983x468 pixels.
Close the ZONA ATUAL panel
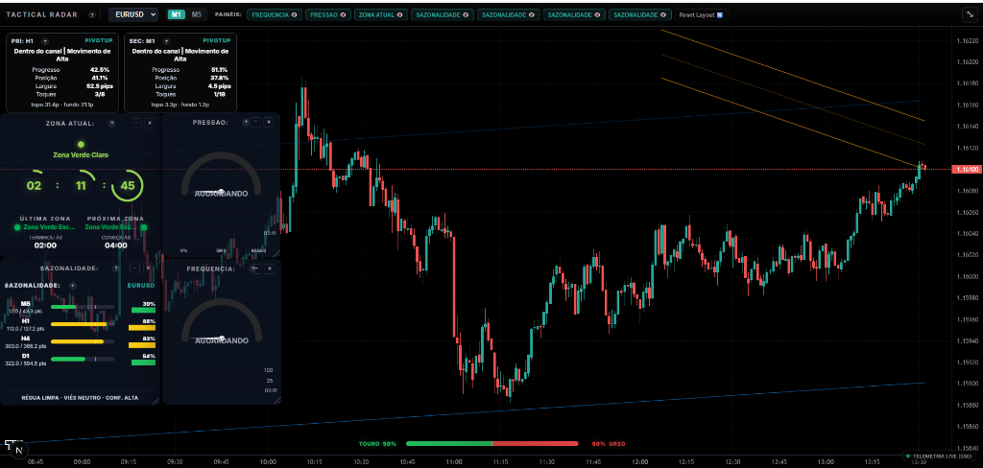coord(149,124)
